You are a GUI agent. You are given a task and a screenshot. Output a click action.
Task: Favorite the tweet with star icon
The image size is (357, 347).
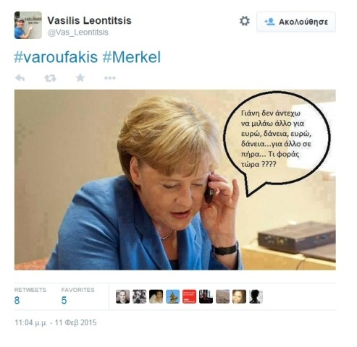coord(80,77)
